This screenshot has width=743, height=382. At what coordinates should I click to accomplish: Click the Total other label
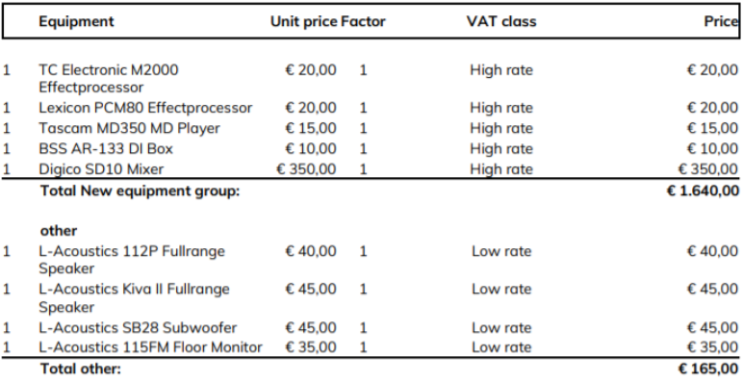click(x=81, y=369)
